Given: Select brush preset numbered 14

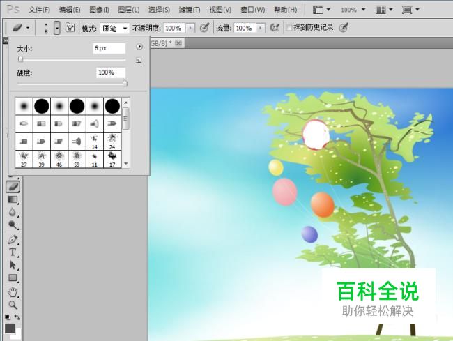Looking at the screenshot, I should [95, 142].
